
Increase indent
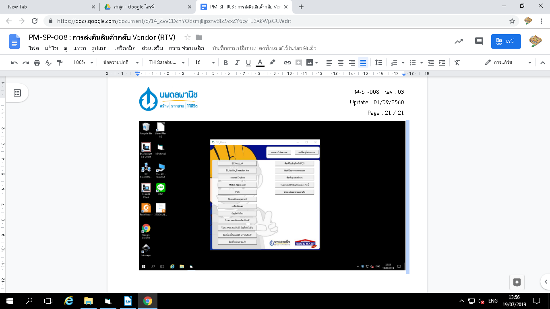(x=442, y=63)
